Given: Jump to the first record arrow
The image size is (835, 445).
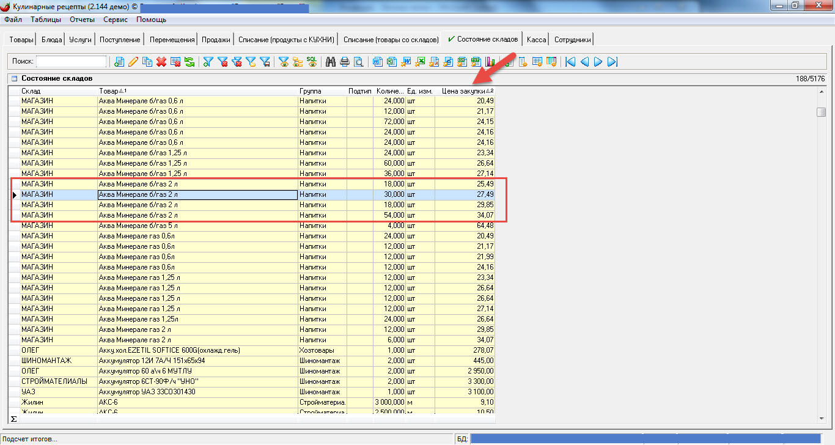Looking at the screenshot, I should (x=570, y=62).
